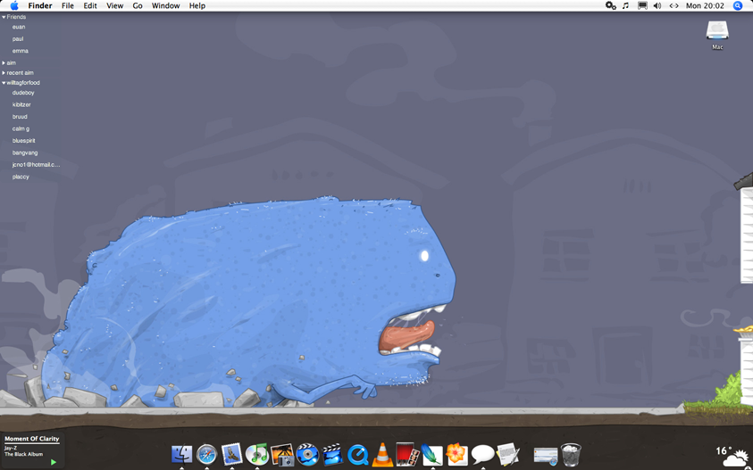Select buddy calm g
This screenshot has height=470, width=753.
pyautogui.click(x=21, y=128)
